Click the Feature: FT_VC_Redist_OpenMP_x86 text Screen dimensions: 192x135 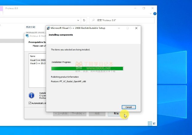(x=68, y=82)
